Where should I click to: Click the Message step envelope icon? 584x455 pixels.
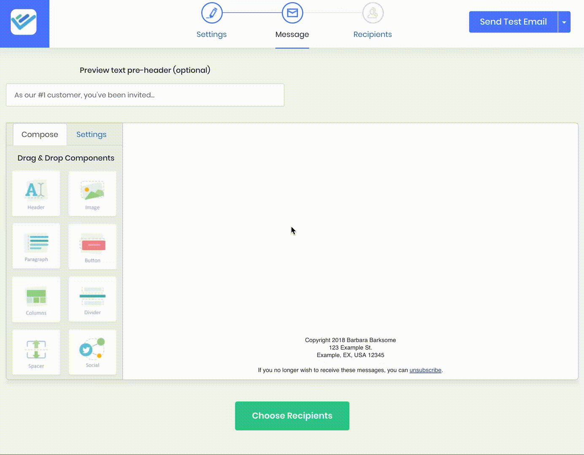[292, 13]
